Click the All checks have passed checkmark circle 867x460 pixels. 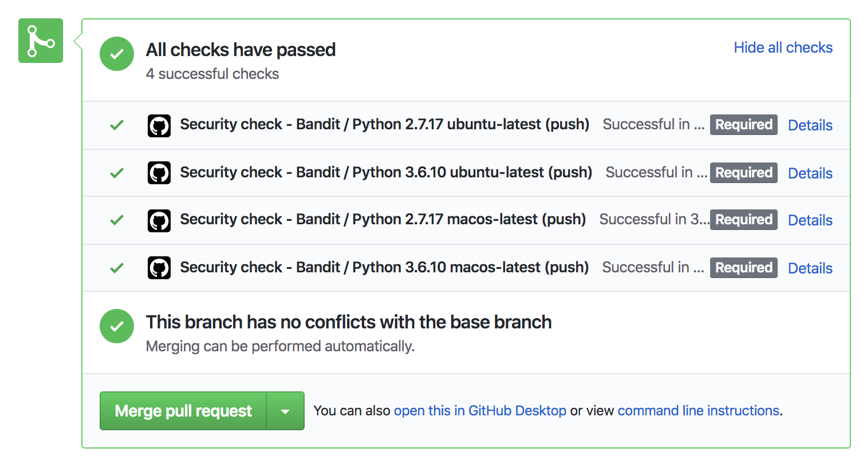[117, 54]
